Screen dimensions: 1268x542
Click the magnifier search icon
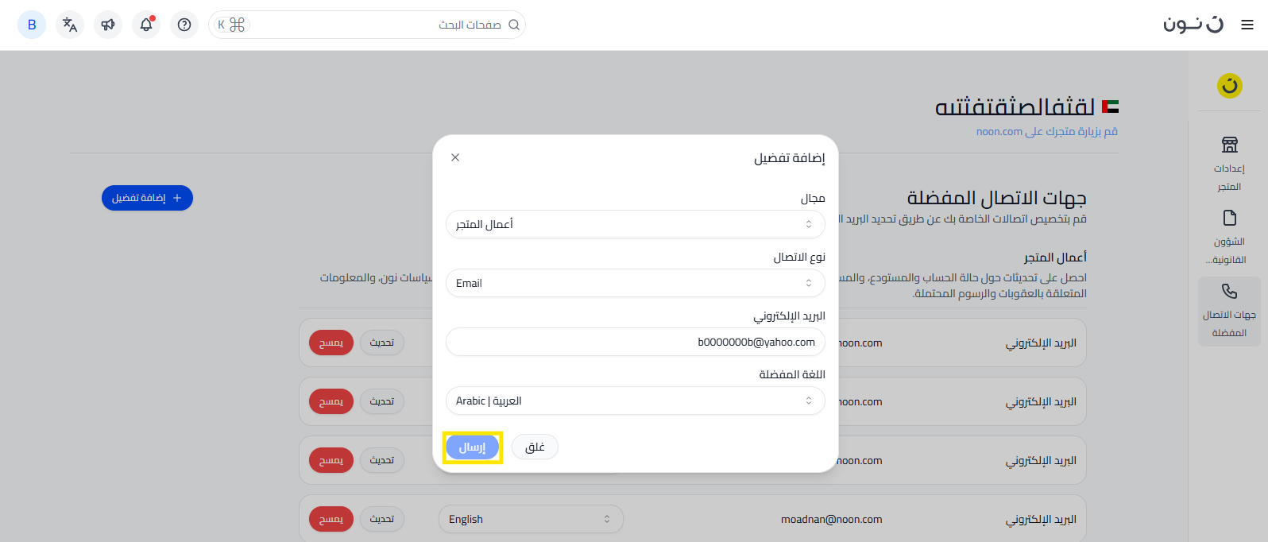point(514,25)
